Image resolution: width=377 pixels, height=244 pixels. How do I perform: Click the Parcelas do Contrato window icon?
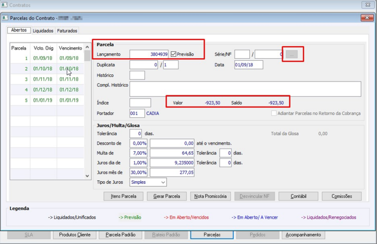tap(5, 18)
